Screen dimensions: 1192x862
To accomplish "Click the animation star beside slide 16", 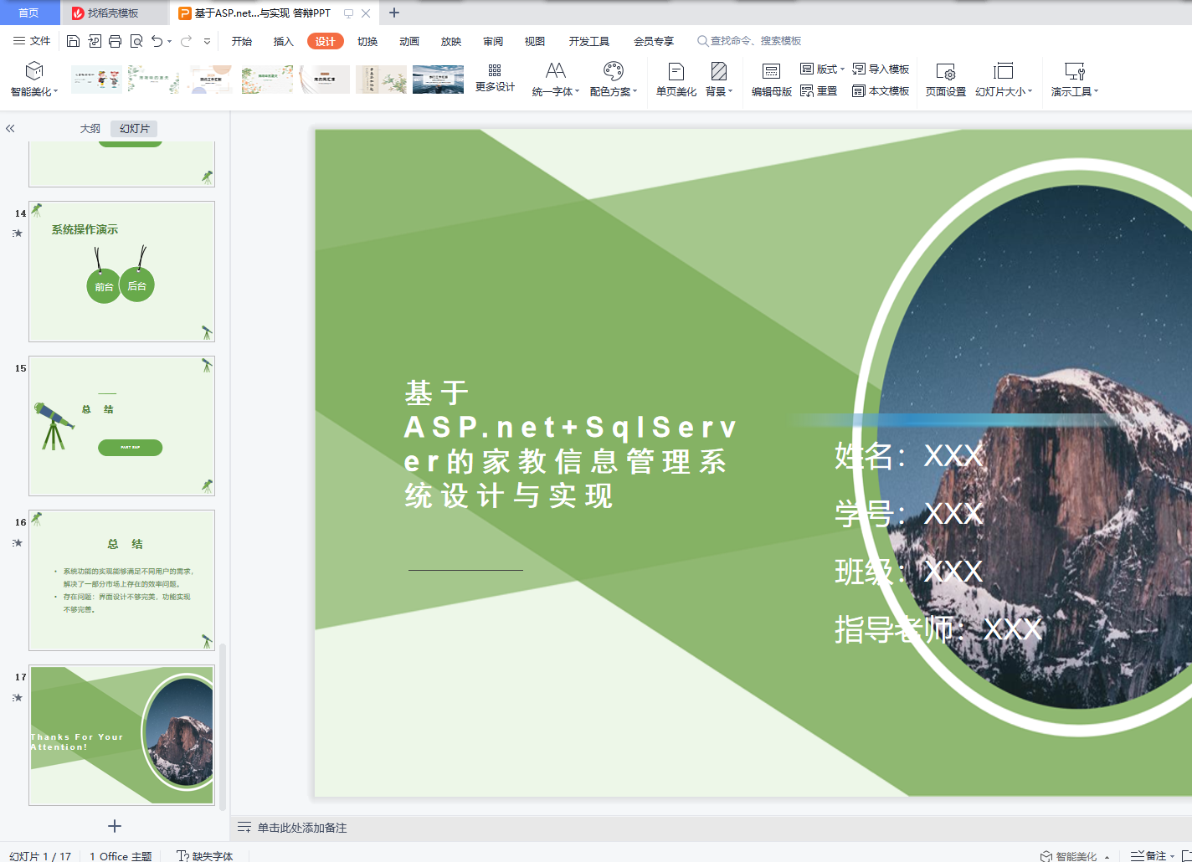I will point(18,543).
